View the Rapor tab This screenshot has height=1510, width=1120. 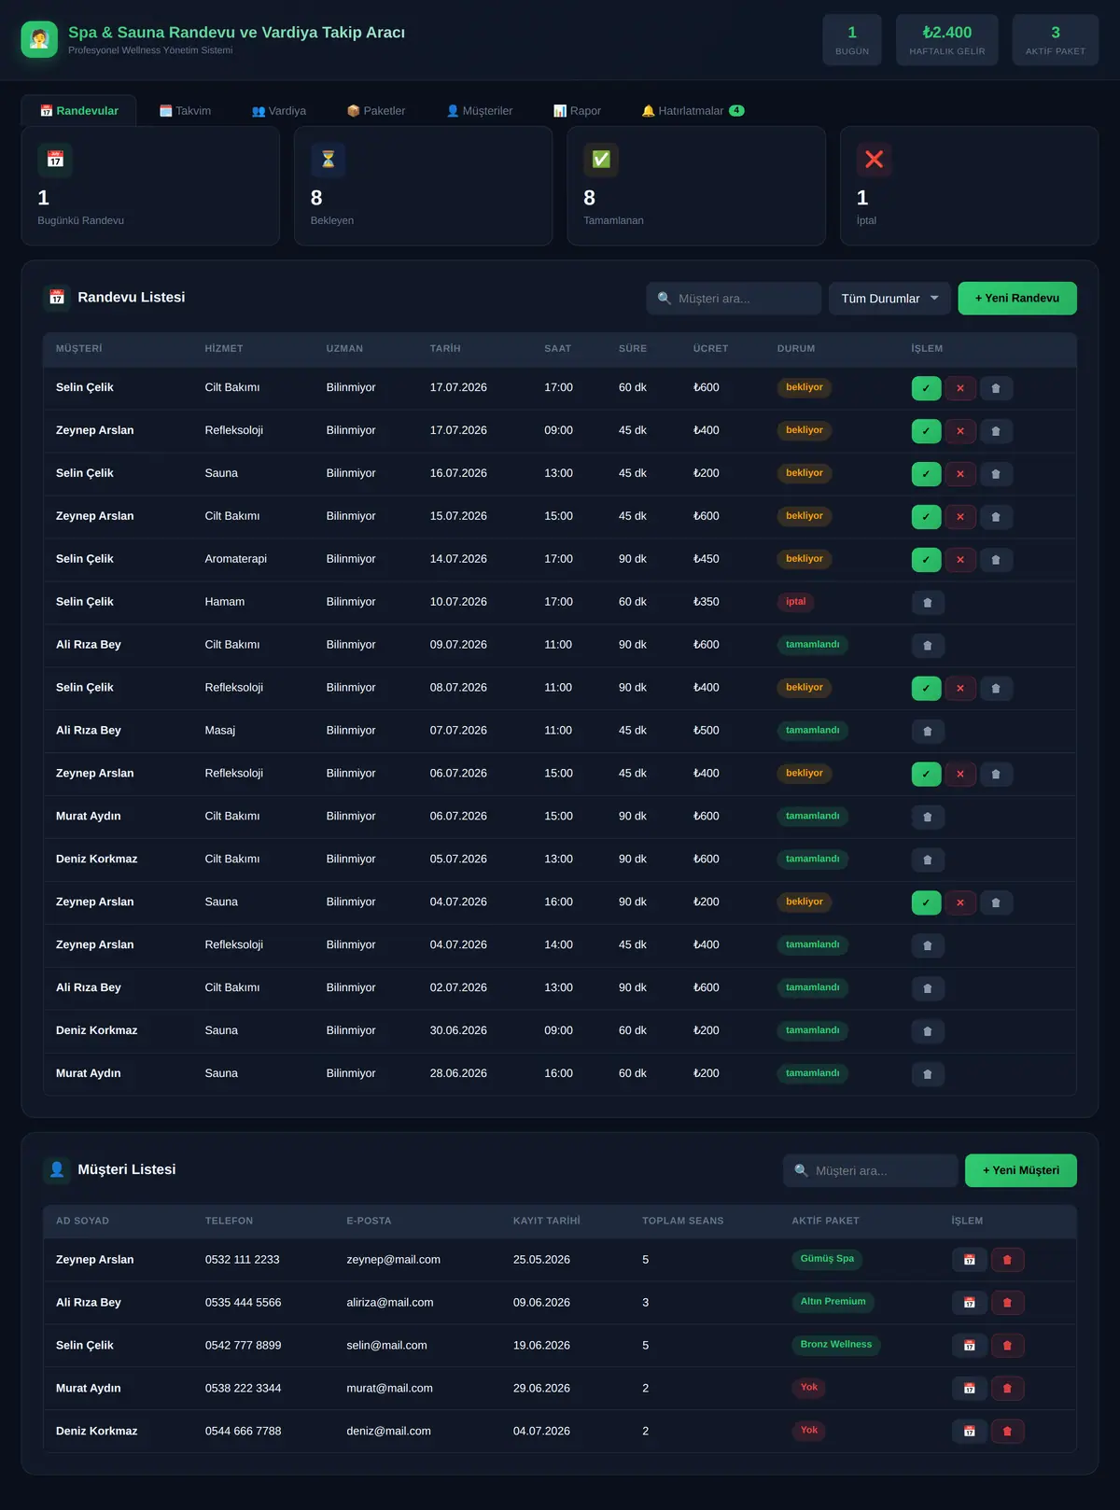tap(577, 111)
